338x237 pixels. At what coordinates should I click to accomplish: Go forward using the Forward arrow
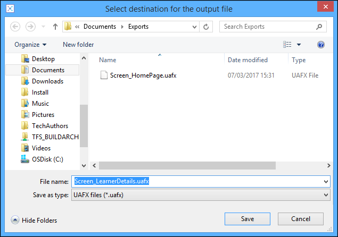coord(30,27)
